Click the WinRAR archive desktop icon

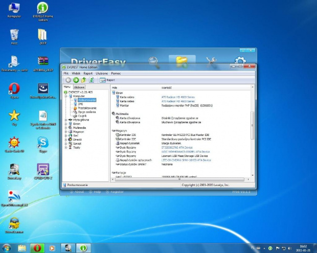click(43, 64)
